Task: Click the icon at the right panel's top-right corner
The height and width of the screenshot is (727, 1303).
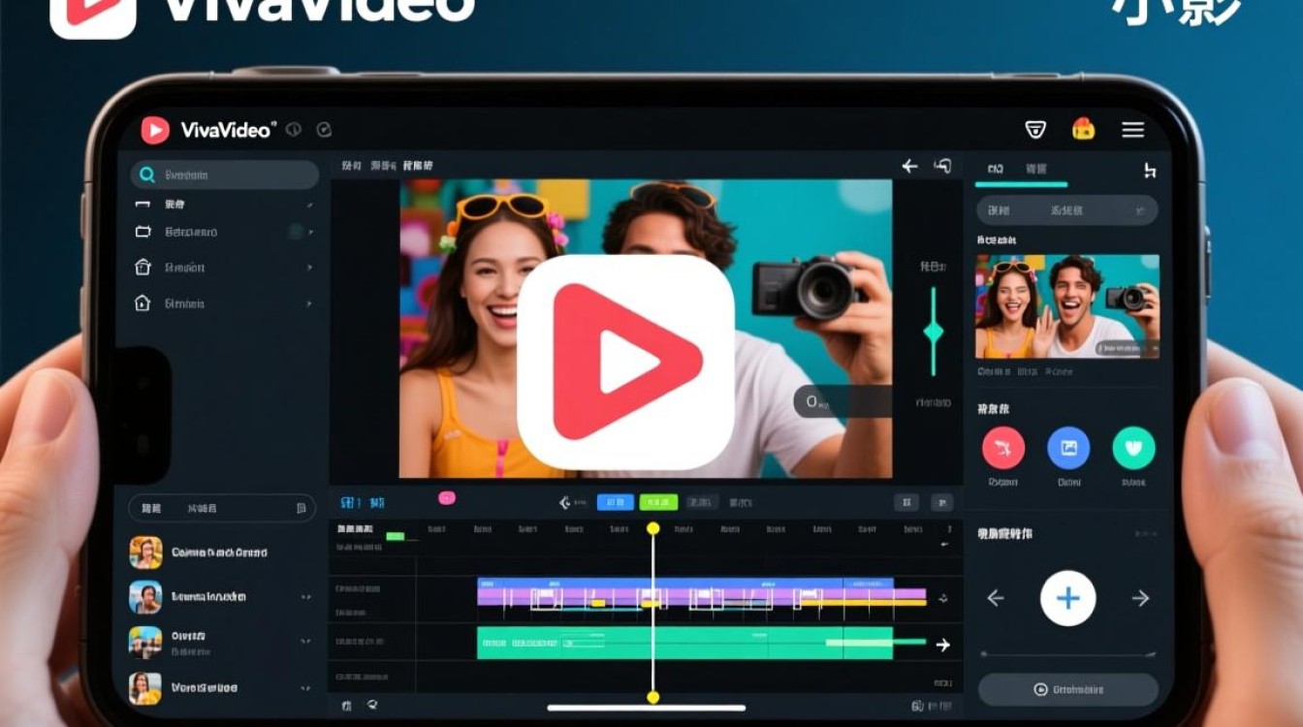Action: coord(1150,171)
